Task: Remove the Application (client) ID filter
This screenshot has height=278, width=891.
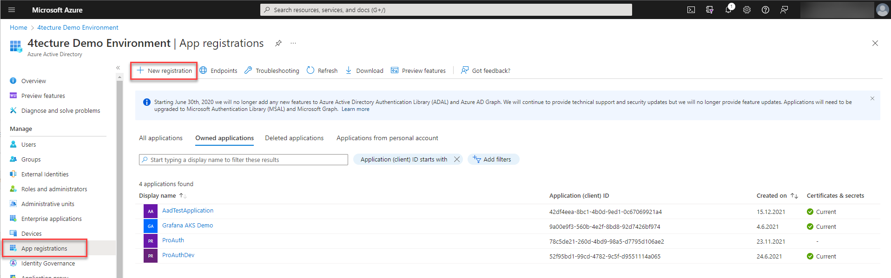Action: 457,159
